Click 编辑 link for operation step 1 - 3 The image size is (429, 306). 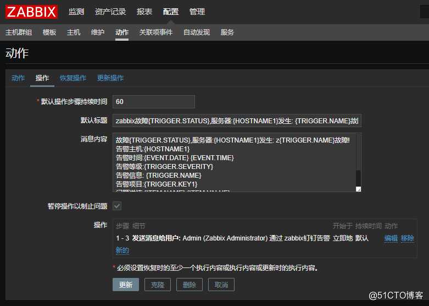(x=391, y=238)
